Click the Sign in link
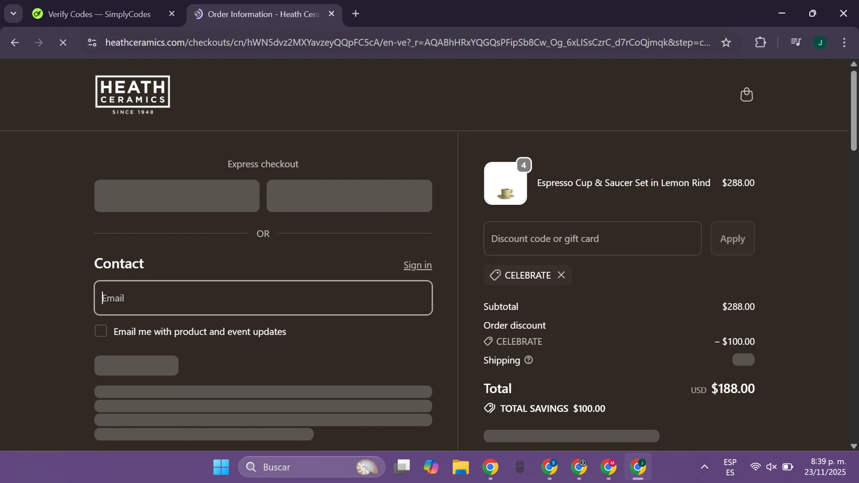Screen dimensions: 859x483 (x=417, y=265)
